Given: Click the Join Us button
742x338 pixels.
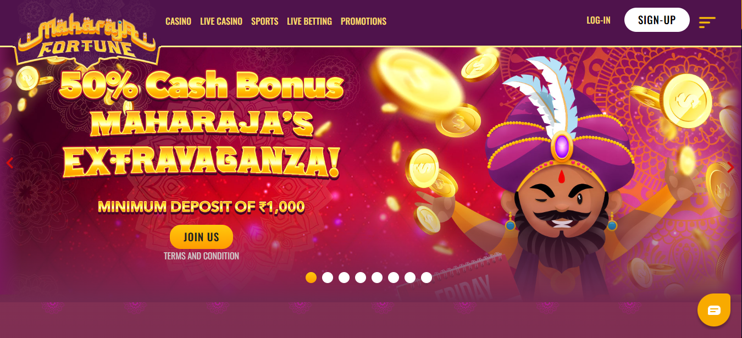Looking at the screenshot, I should point(201,237).
